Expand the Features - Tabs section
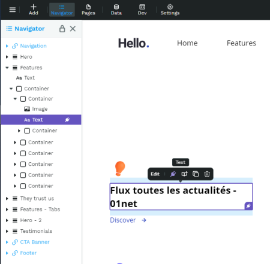This screenshot has width=270, height=264. click(7, 210)
